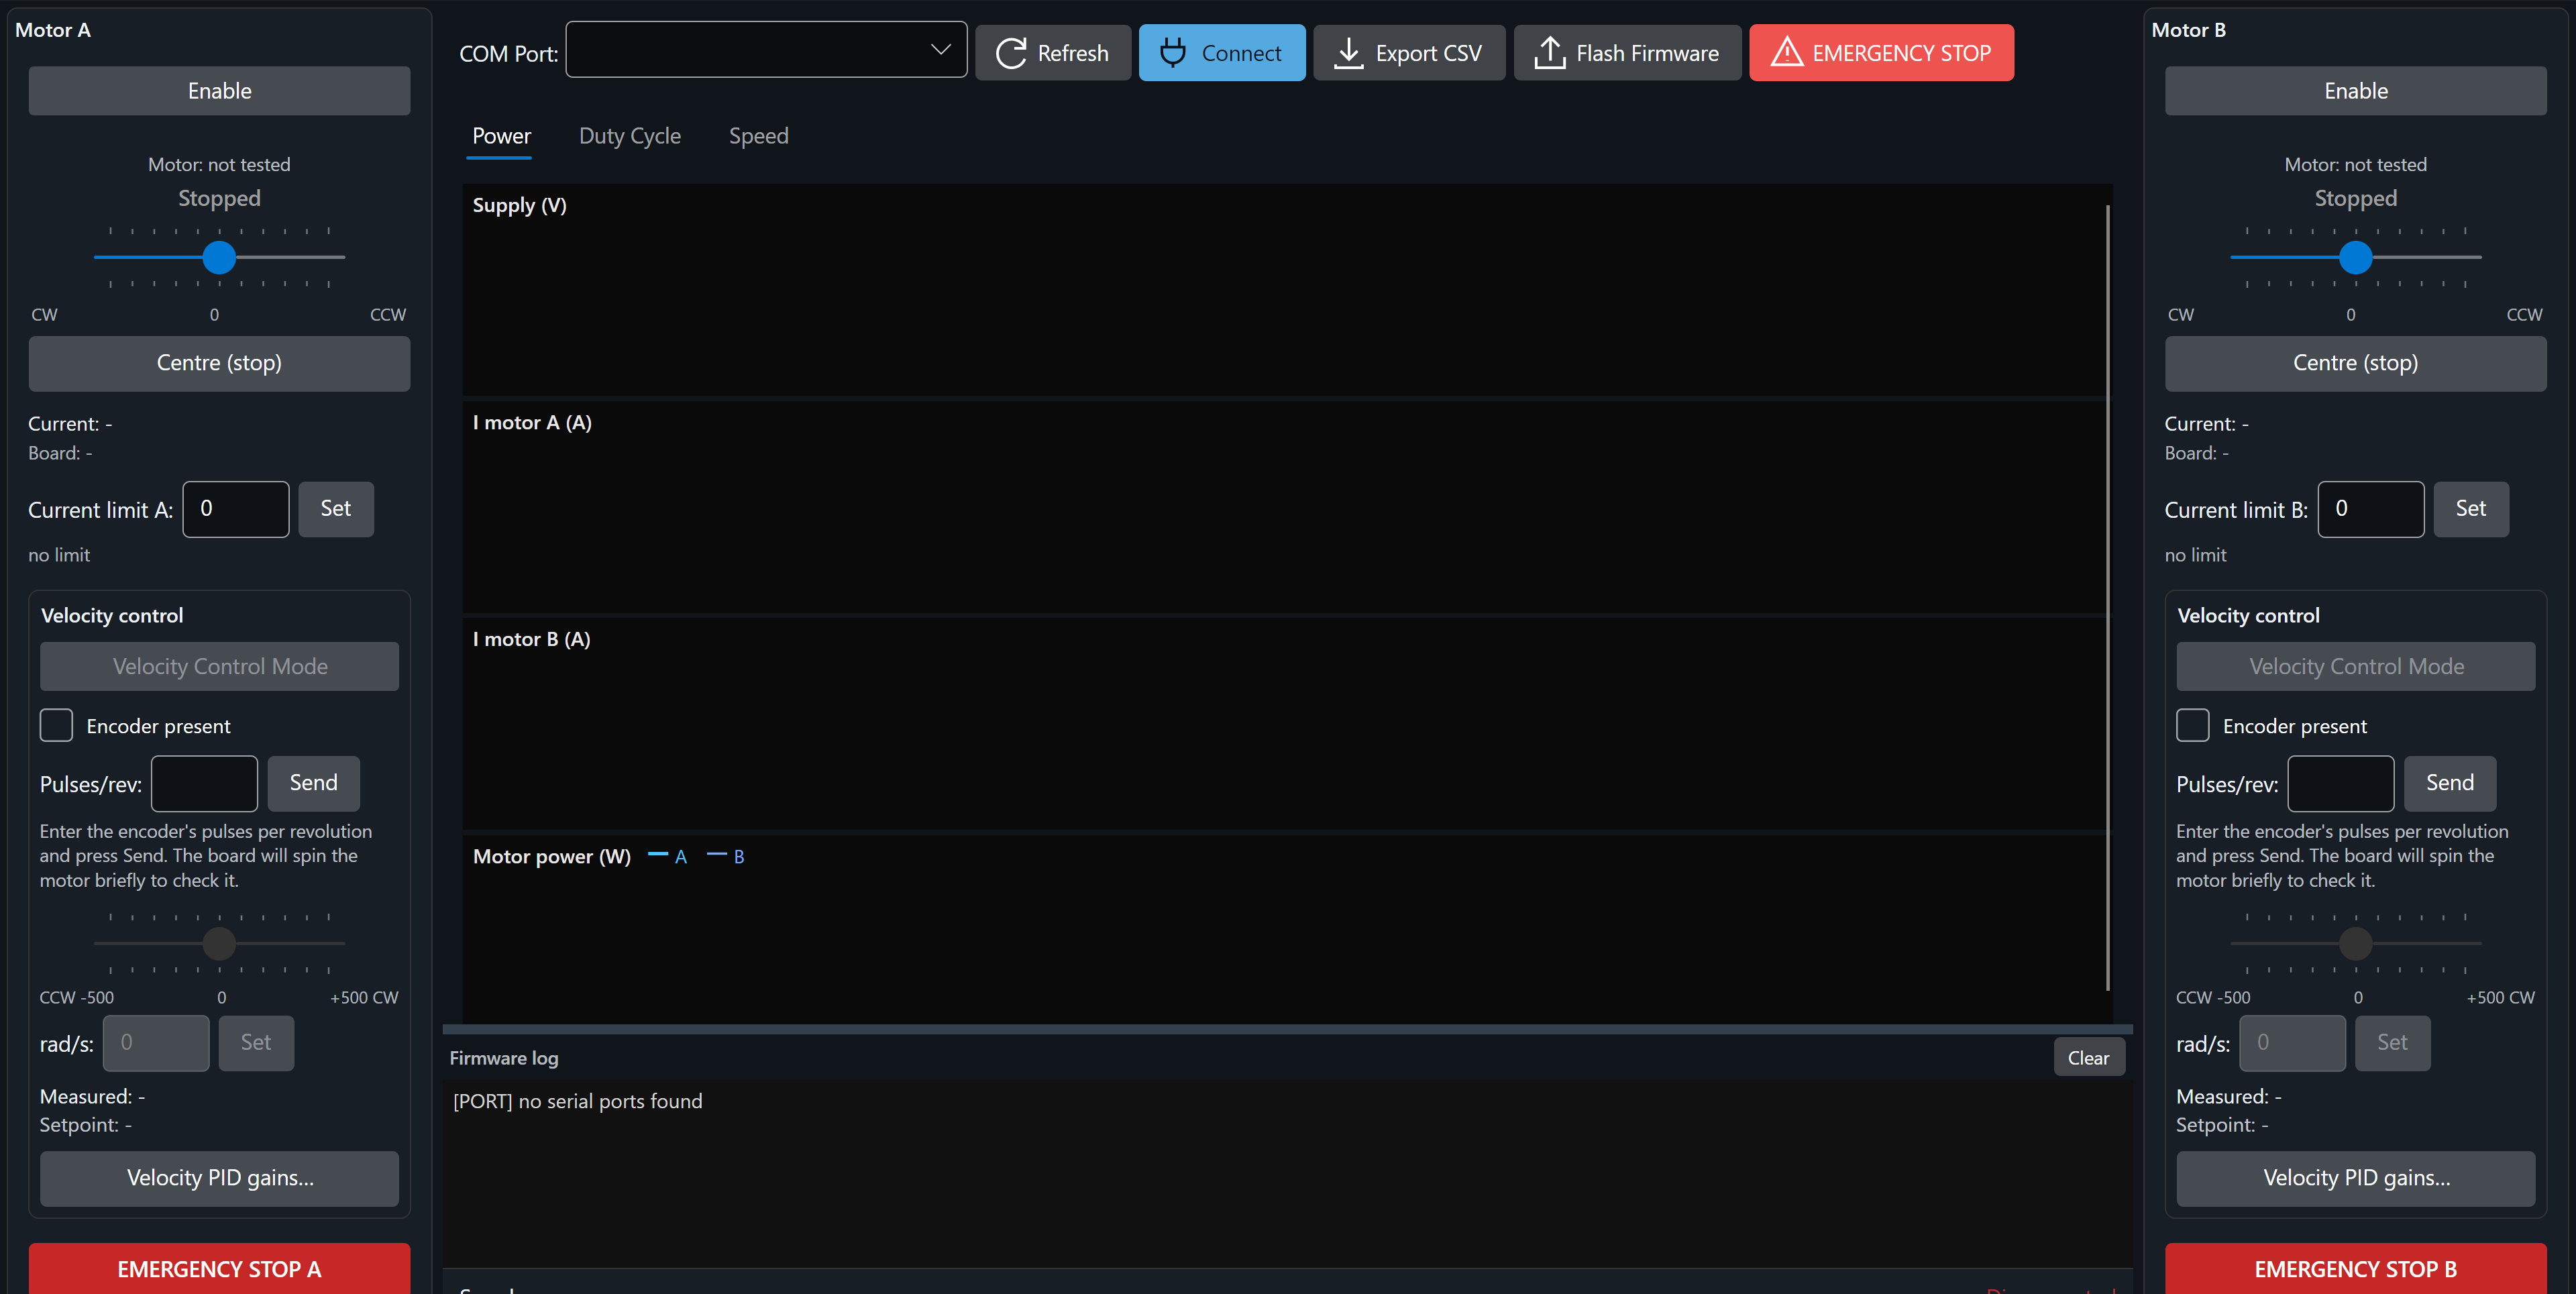Click the warning triangle on EMERGENCY STOP
The height and width of the screenshot is (1294, 2576).
pos(1786,52)
